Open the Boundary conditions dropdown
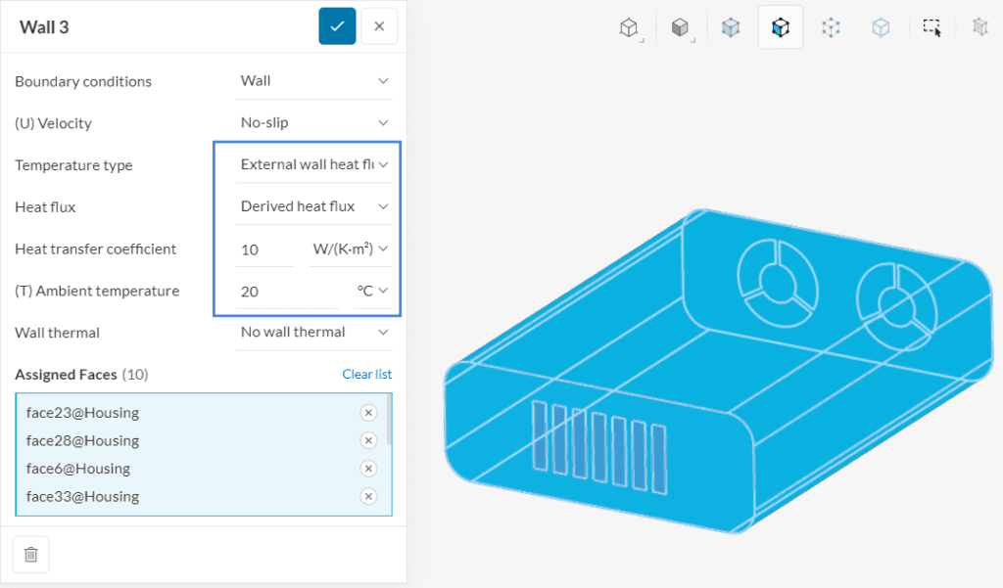The height and width of the screenshot is (588, 1003). coord(313,81)
